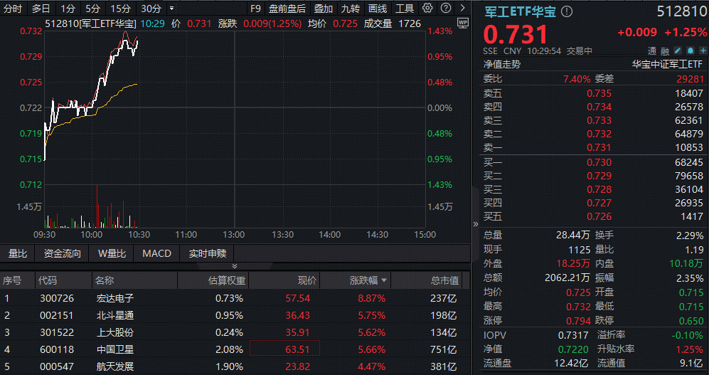The width and height of the screenshot is (709, 375).
Task: Select the MACD indicator tab
Action: coord(156,253)
